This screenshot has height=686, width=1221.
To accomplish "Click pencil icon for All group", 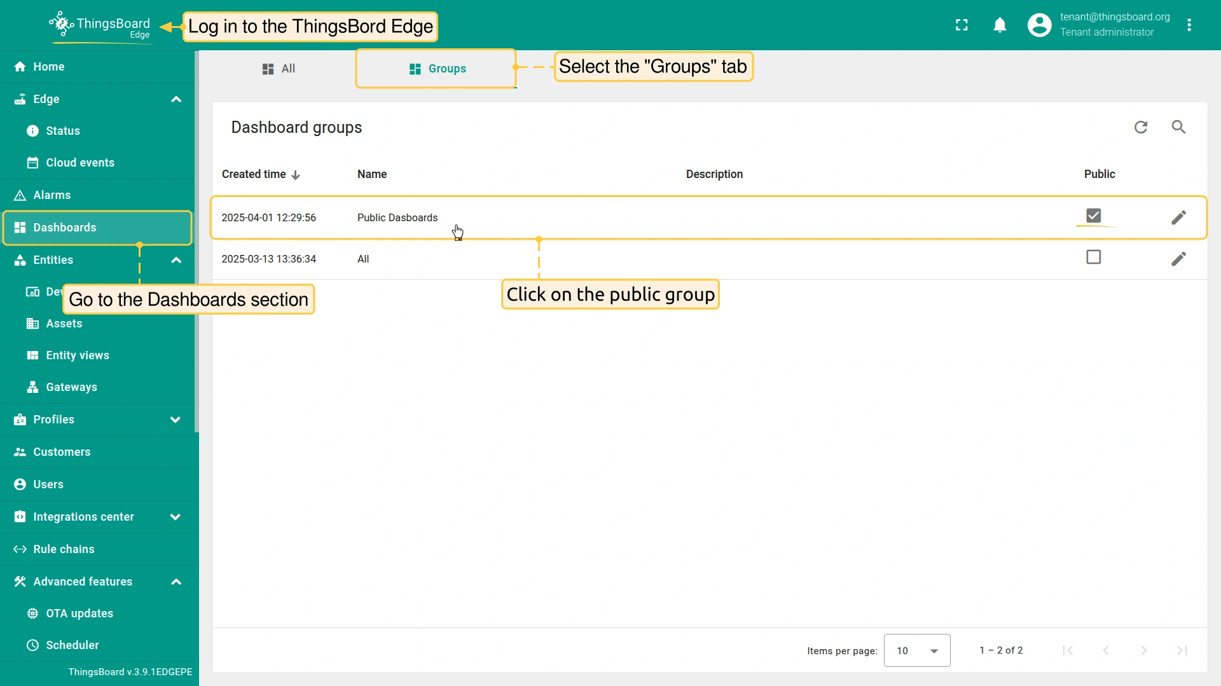I will (1178, 259).
